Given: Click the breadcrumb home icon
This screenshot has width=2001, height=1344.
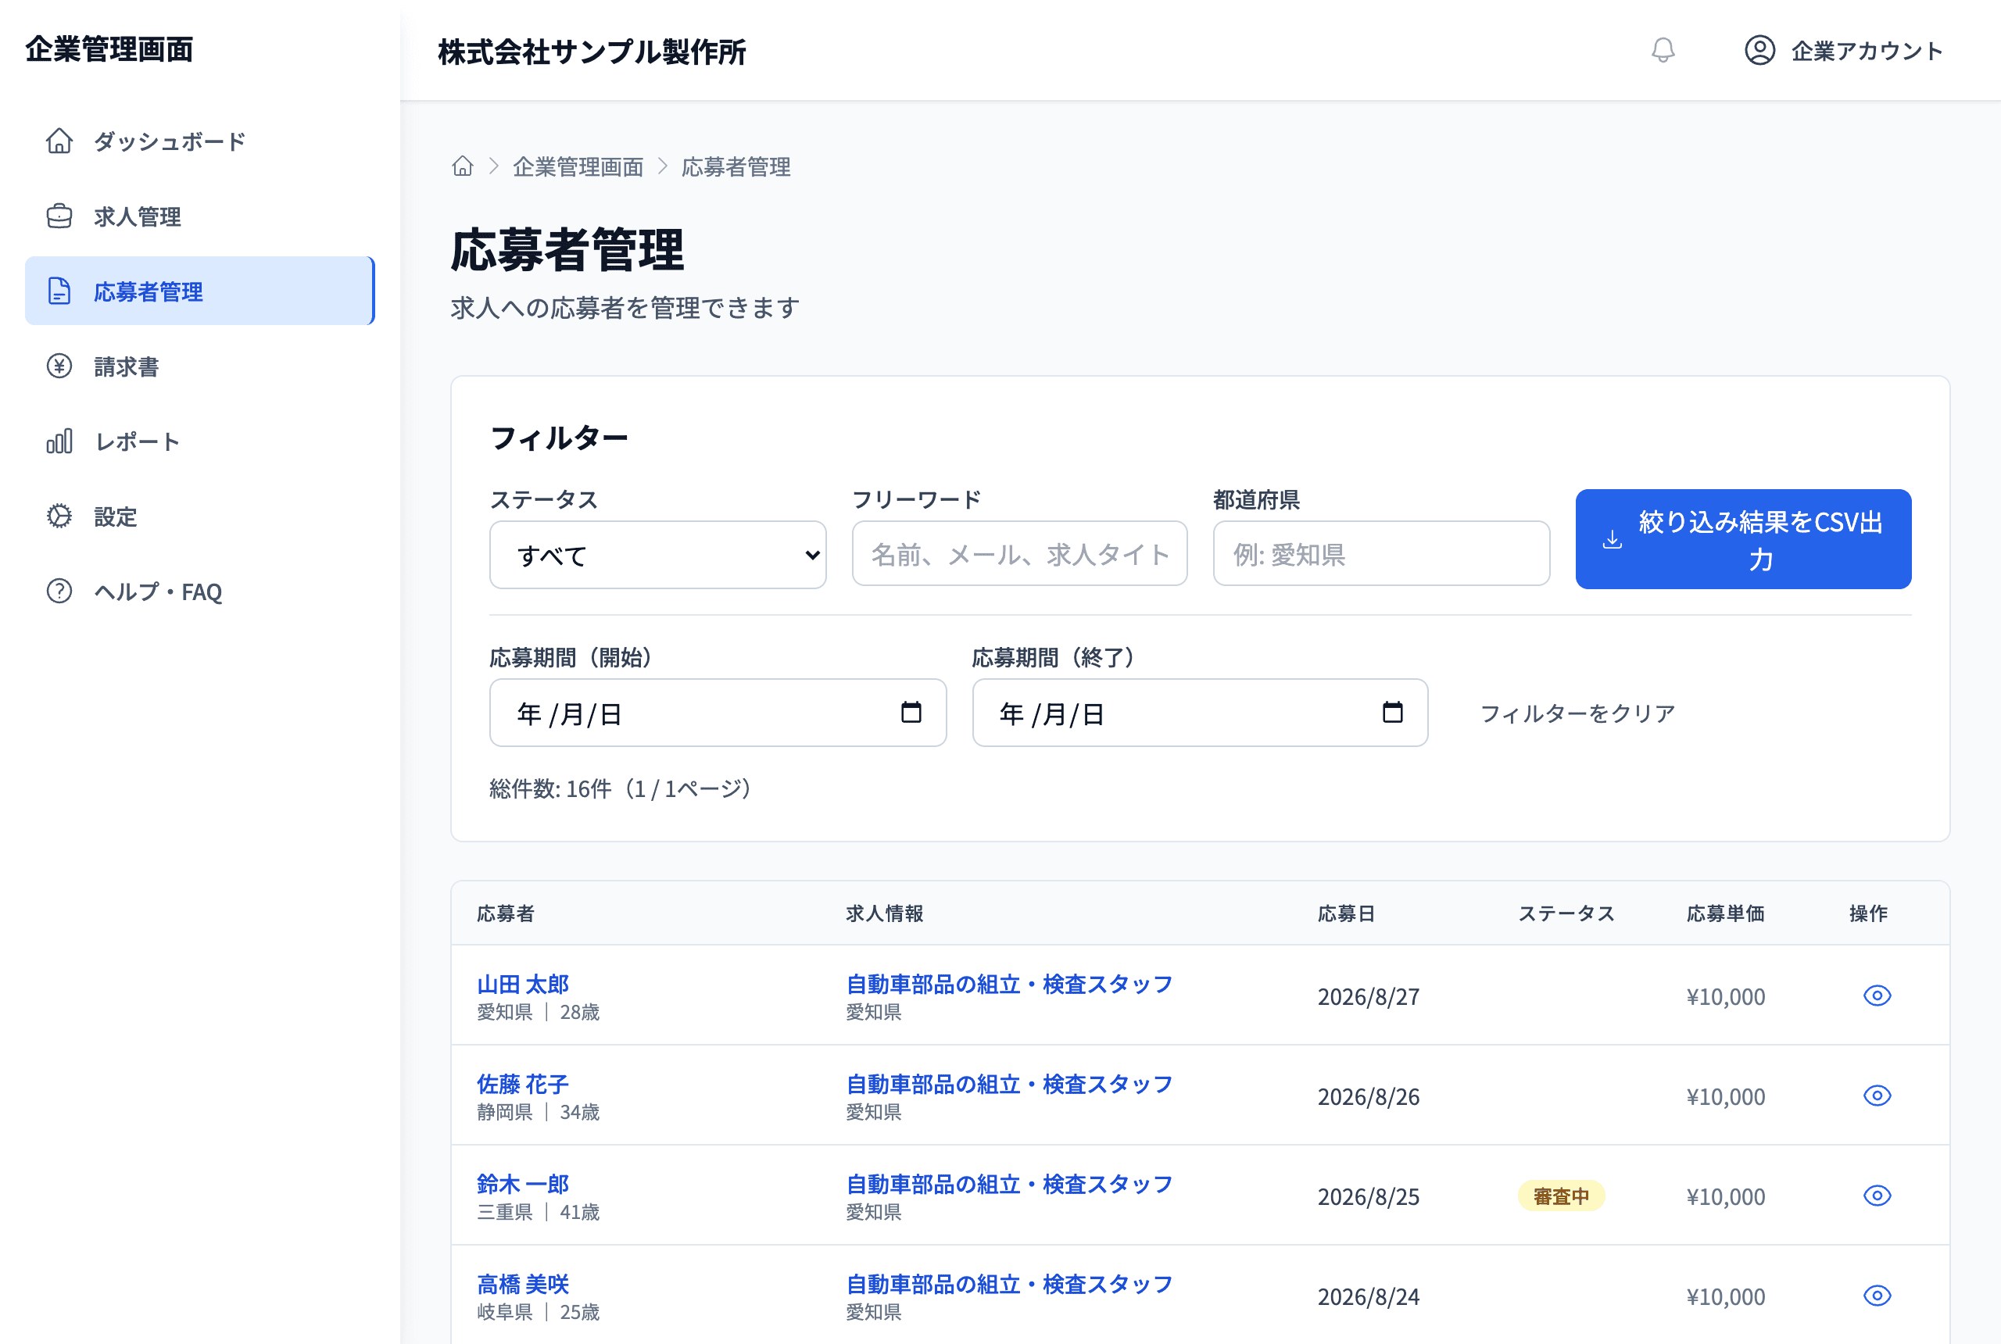Looking at the screenshot, I should click(463, 166).
